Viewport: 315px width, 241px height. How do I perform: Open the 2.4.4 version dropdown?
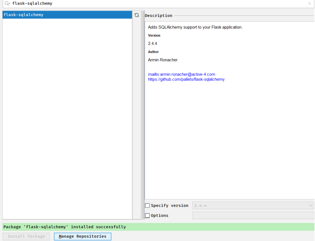(253, 206)
